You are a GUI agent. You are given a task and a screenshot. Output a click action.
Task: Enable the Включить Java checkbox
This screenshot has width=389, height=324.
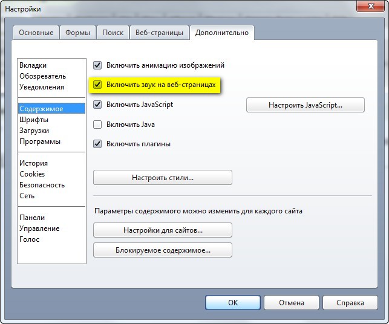click(97, 125)
